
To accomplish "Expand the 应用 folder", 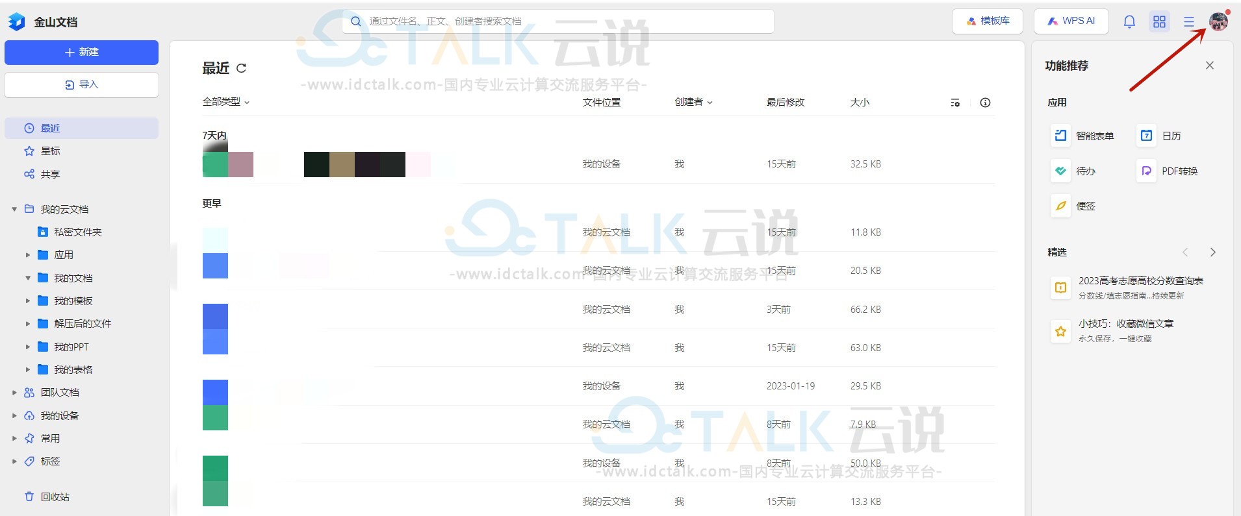I will pyautogui.click(x=28, y=255).
